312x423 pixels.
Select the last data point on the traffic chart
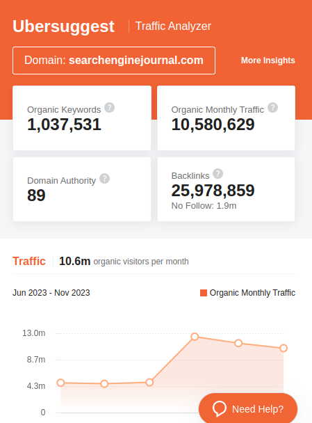coord(284,348)
